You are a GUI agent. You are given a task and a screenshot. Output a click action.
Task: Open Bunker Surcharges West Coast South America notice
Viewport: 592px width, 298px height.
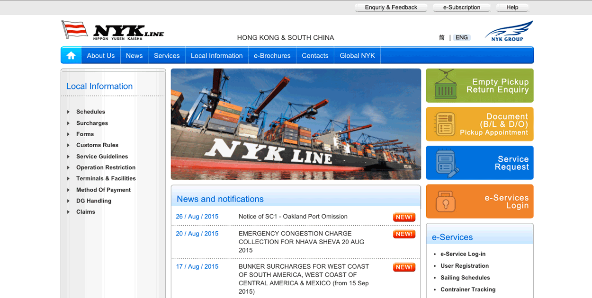[304, 279]
